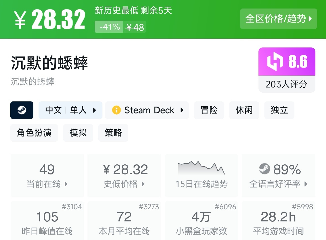The width and height of the screenshot is (326, 240).
Task: Click the yellow Steam Deck info icon
Action: pos(116,110)
